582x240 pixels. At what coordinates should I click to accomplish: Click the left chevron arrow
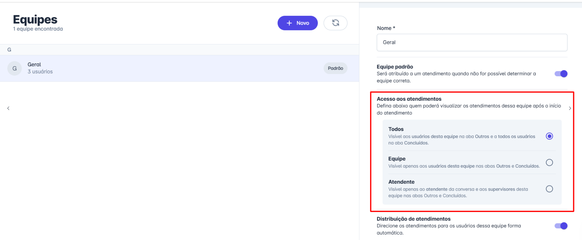coord(8,108)
